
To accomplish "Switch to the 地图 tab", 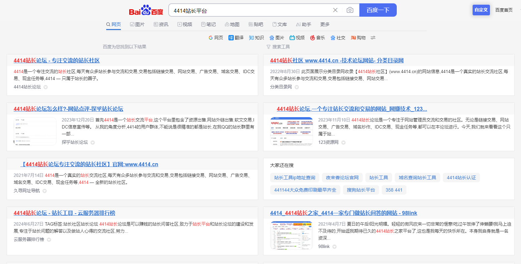I will pyautogui.click(x=232, y=24).
